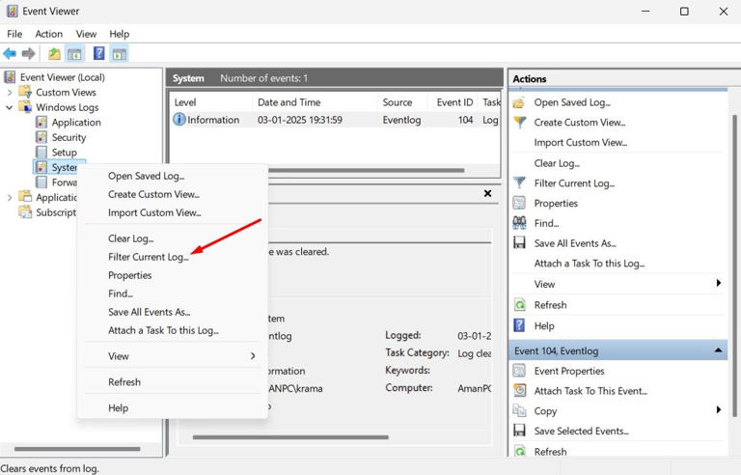Select Clear Log in the context menu
Screen dimensions: 741x475
130,238
